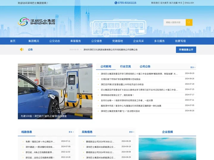Image resolution: width=214 pixels, height=160 pixels.
Task: Open the 公交信息 navigation menu
Action: tap(97, 41)
